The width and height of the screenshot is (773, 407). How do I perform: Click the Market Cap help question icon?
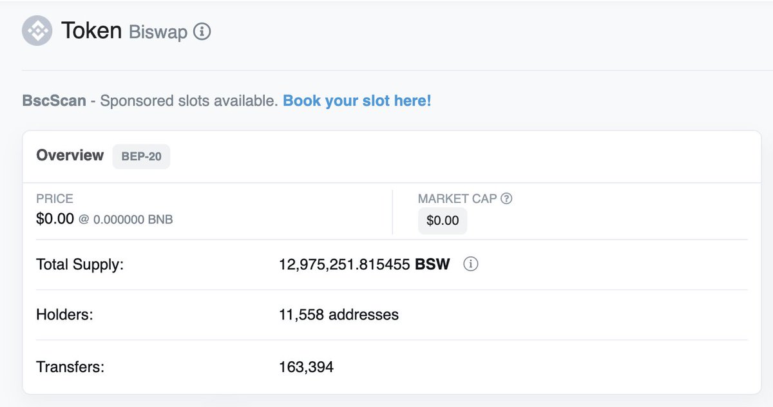pos(506,199)
